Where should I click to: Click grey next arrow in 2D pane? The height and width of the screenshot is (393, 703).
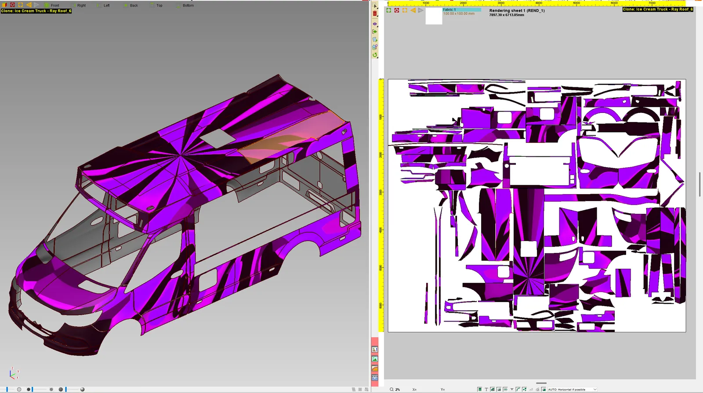[x=421, y=10]
